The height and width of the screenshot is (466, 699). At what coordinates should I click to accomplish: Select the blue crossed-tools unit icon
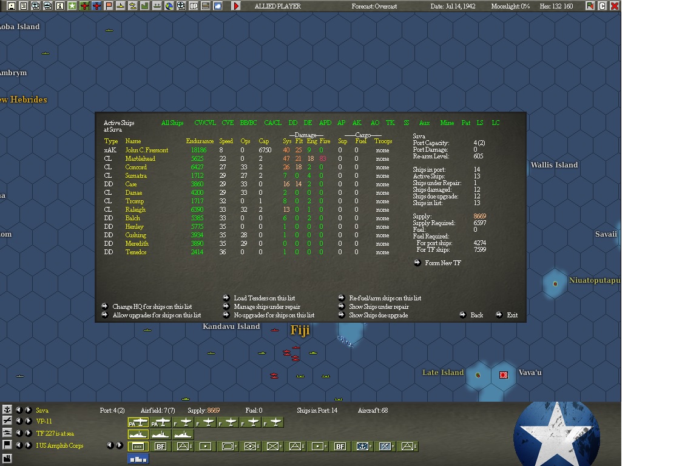pos(385,447)
